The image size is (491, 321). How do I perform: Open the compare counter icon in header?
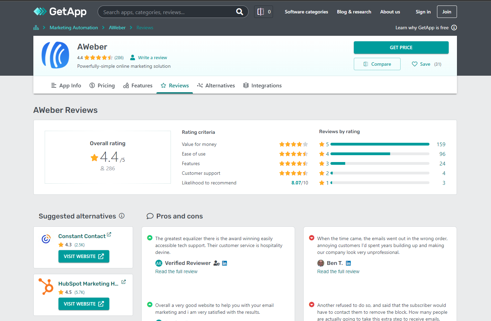[x=263, y=12]
